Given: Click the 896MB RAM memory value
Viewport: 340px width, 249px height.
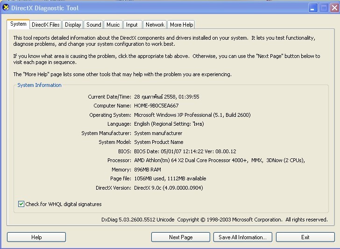Looking at the screenshot, I should coord(148,170).
